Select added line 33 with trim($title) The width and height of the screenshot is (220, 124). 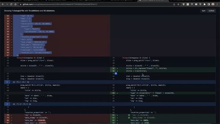163,71
